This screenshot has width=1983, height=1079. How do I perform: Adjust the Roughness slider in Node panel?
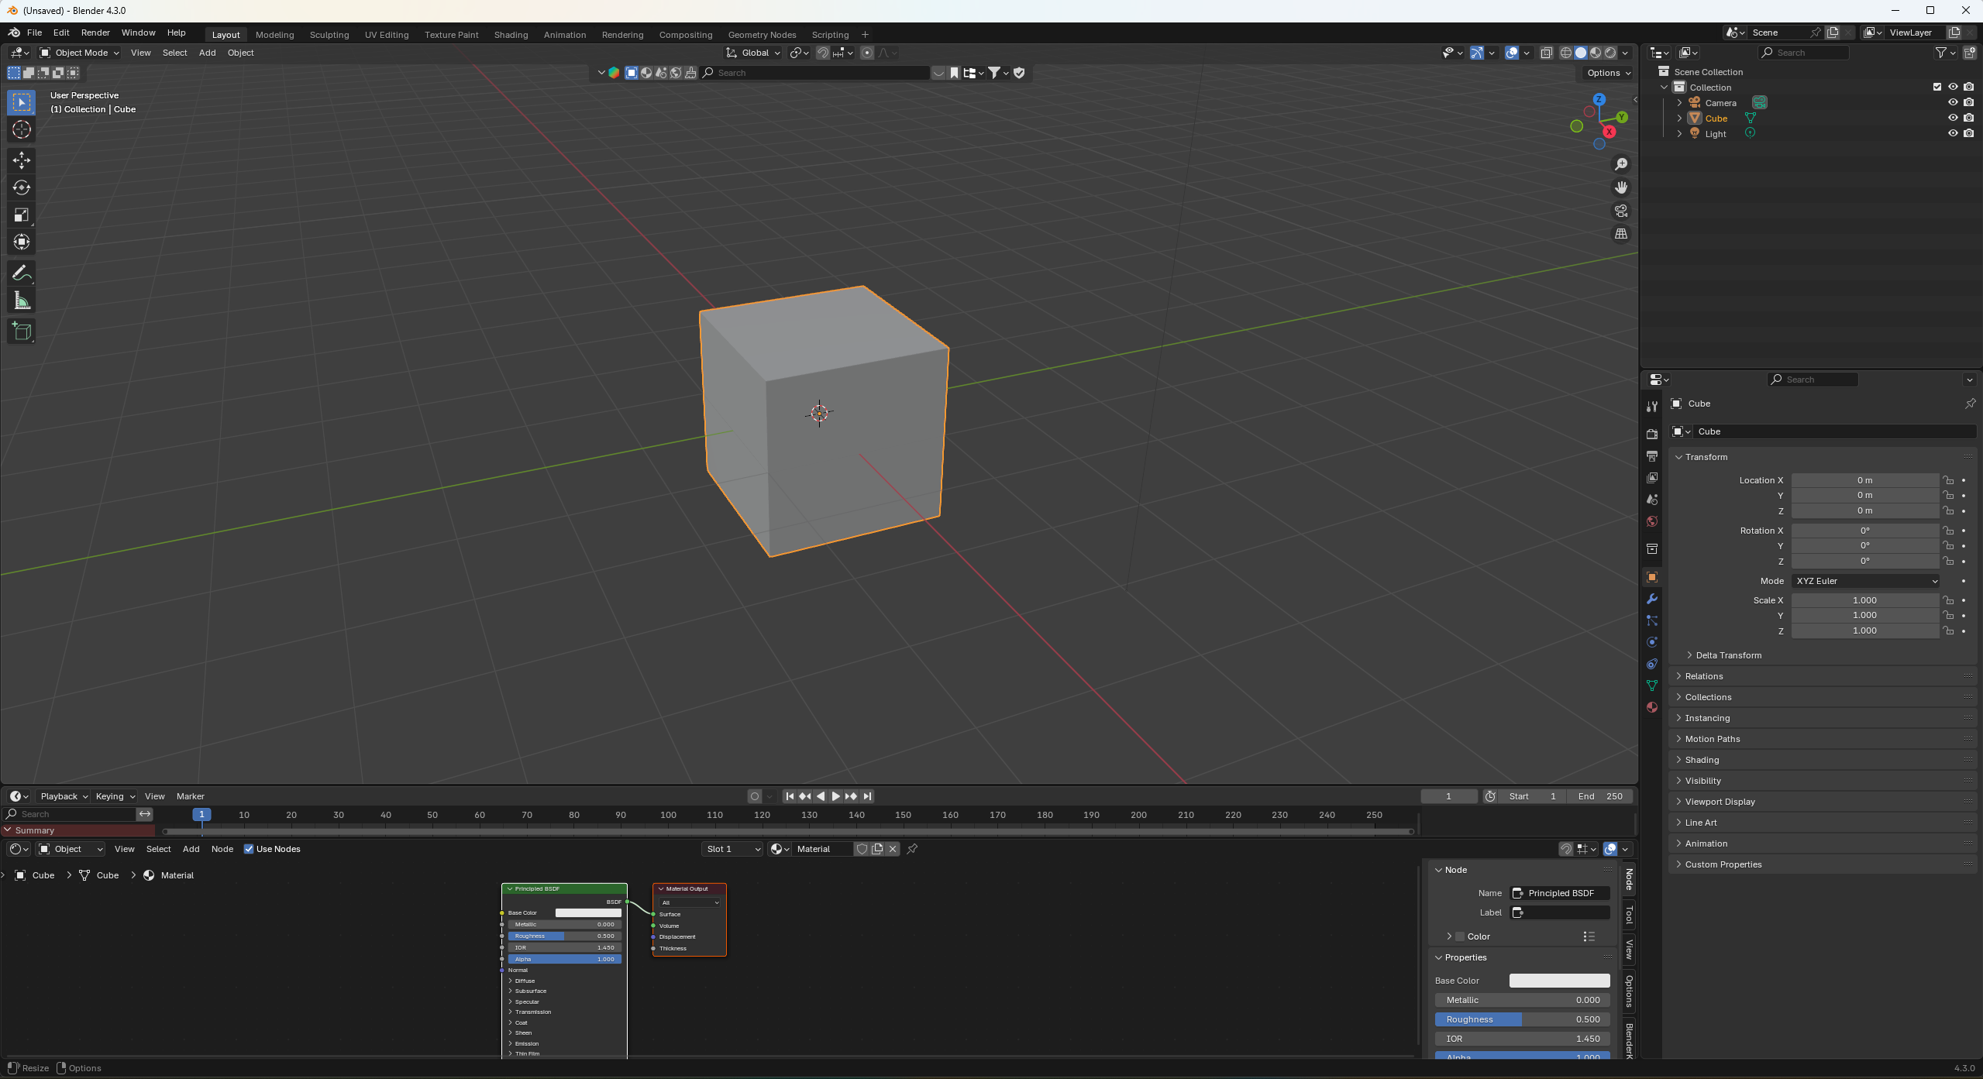pos(1522,1019)
